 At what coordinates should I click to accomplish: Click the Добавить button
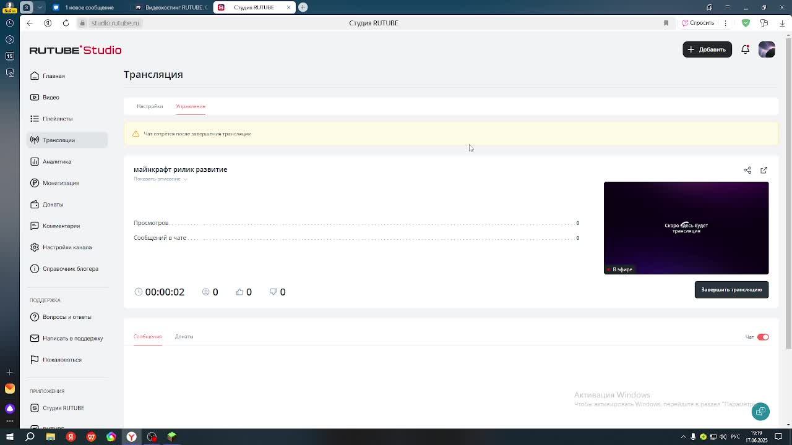(x=707, y=49)
